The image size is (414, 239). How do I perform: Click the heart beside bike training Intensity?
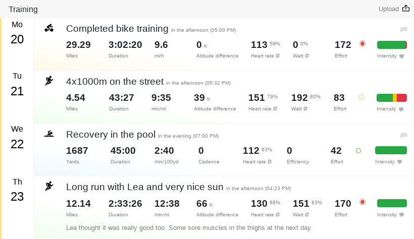coord(402,56)
